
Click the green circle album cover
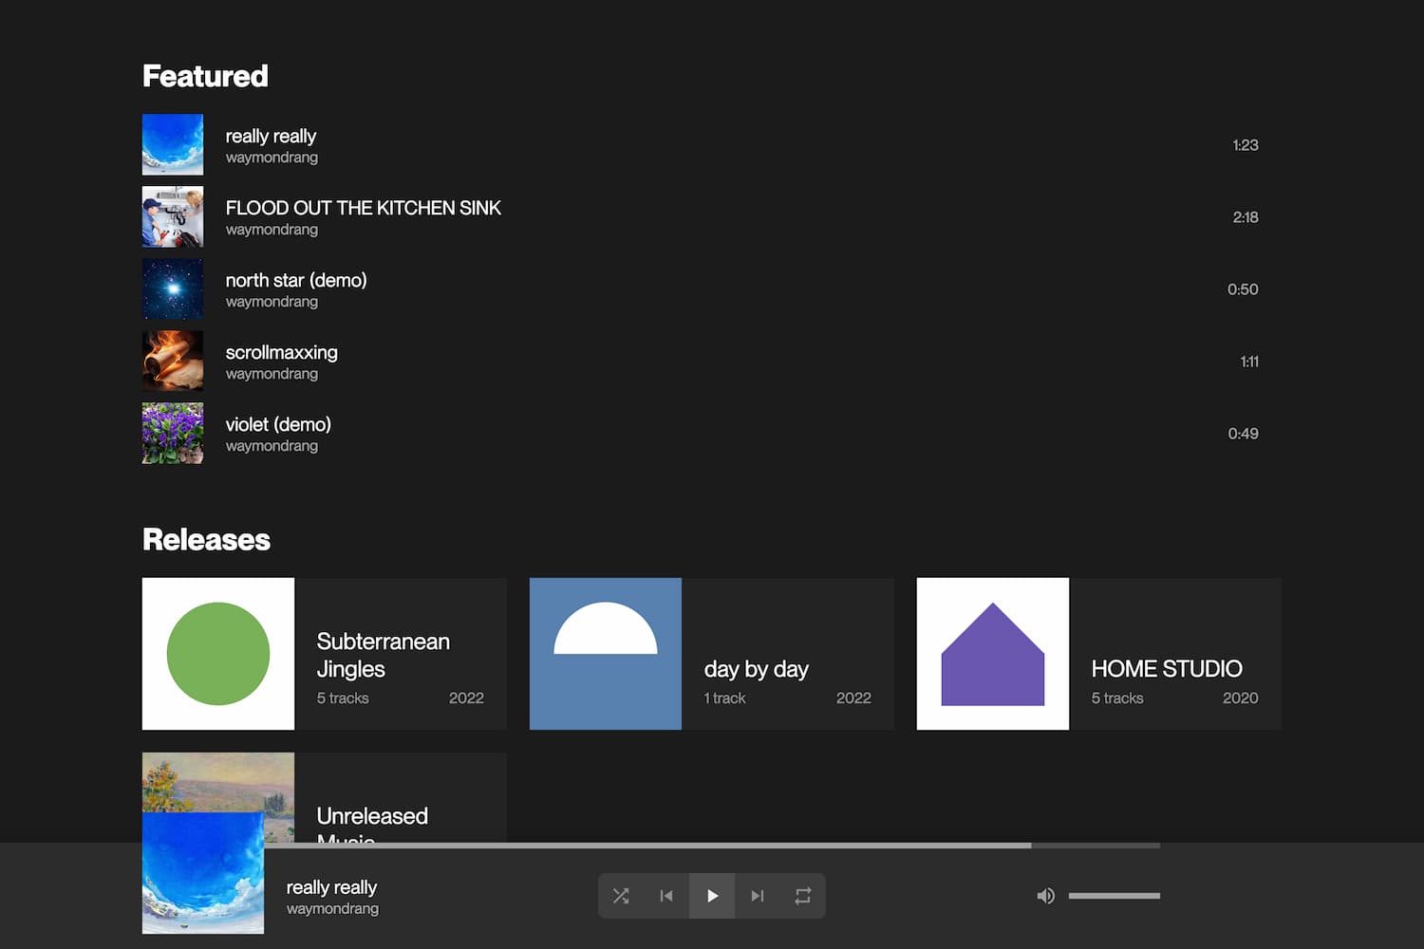tap(218, 654)
